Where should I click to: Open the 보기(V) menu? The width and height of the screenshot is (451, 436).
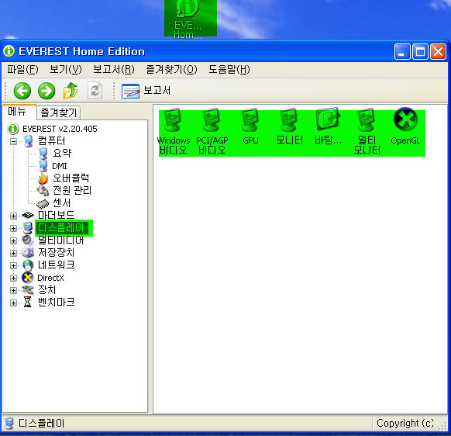point(66,69)
